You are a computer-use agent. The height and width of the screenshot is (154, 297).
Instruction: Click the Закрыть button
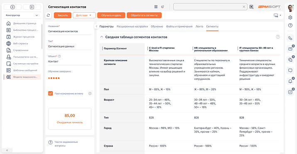click(x=62, y=15)
